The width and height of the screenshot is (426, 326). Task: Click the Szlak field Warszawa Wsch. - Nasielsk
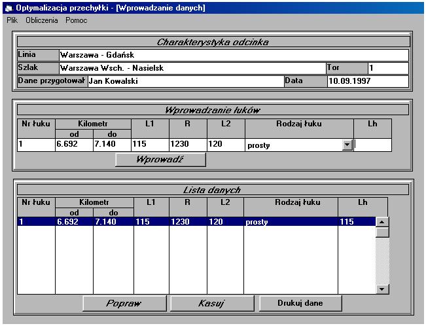(x=192, y=68)
